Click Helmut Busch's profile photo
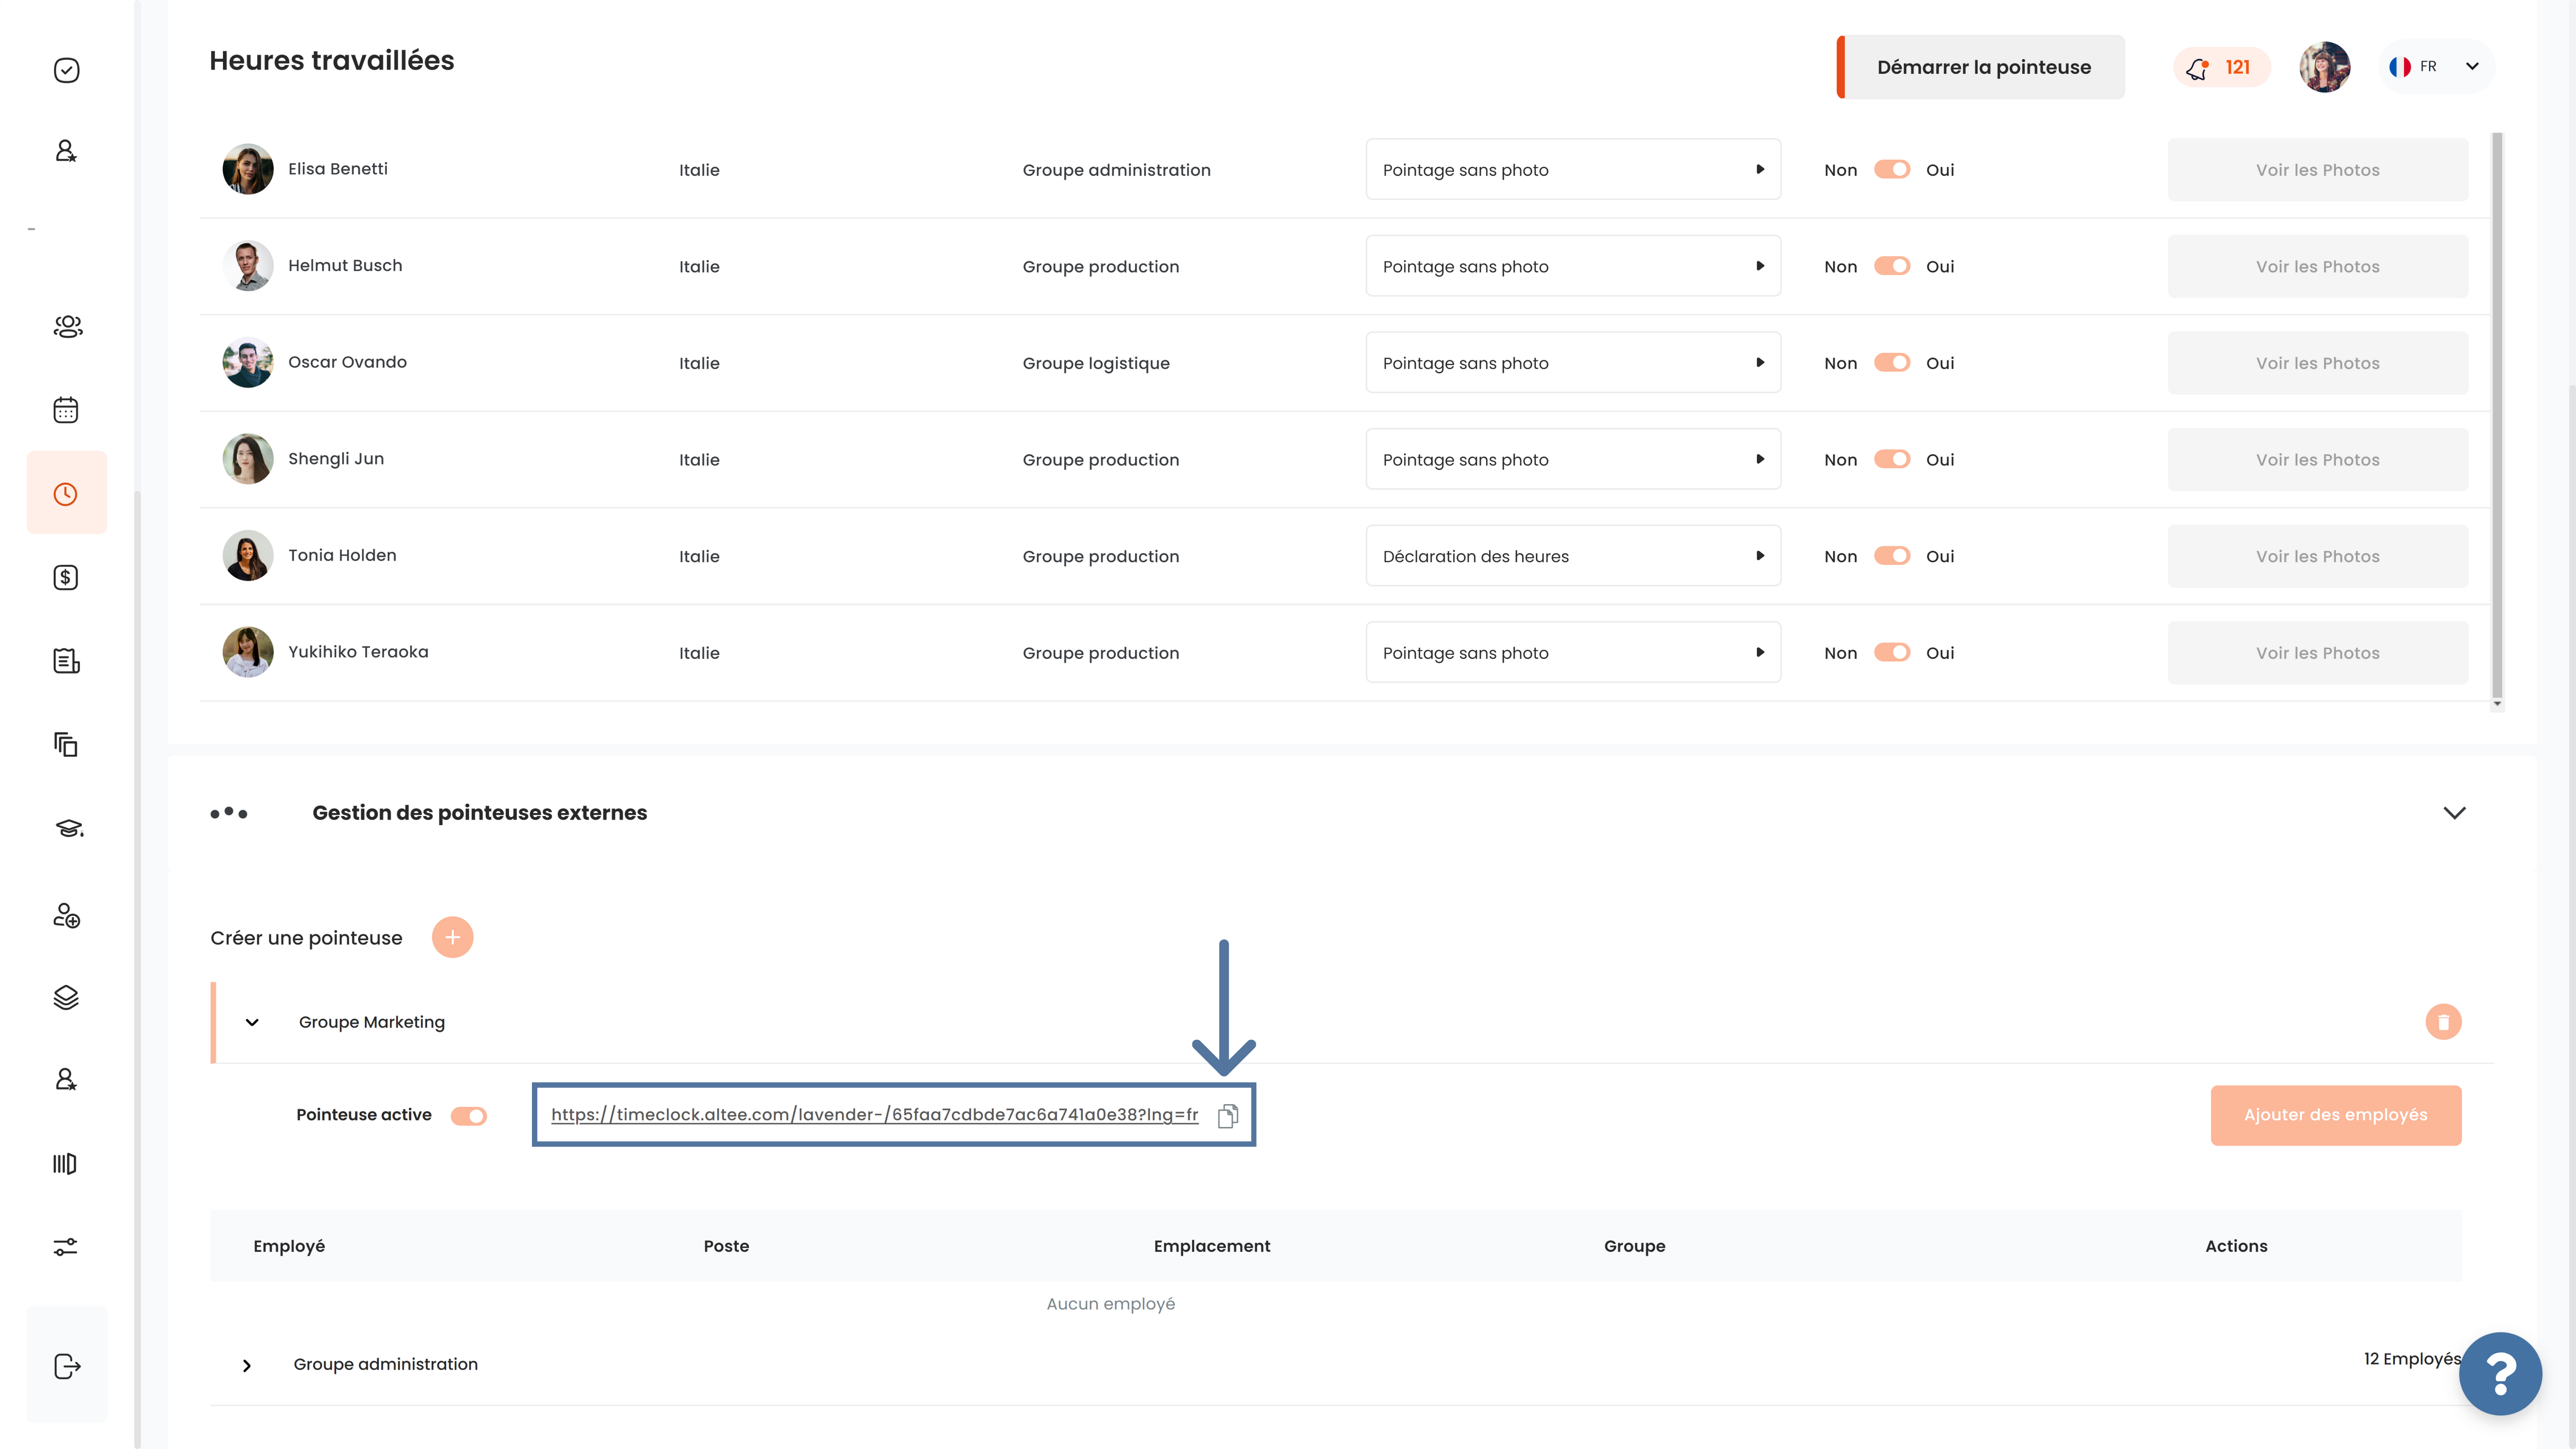The image size is (2576, 1449). pyautogui.click(x=248, y=266)
